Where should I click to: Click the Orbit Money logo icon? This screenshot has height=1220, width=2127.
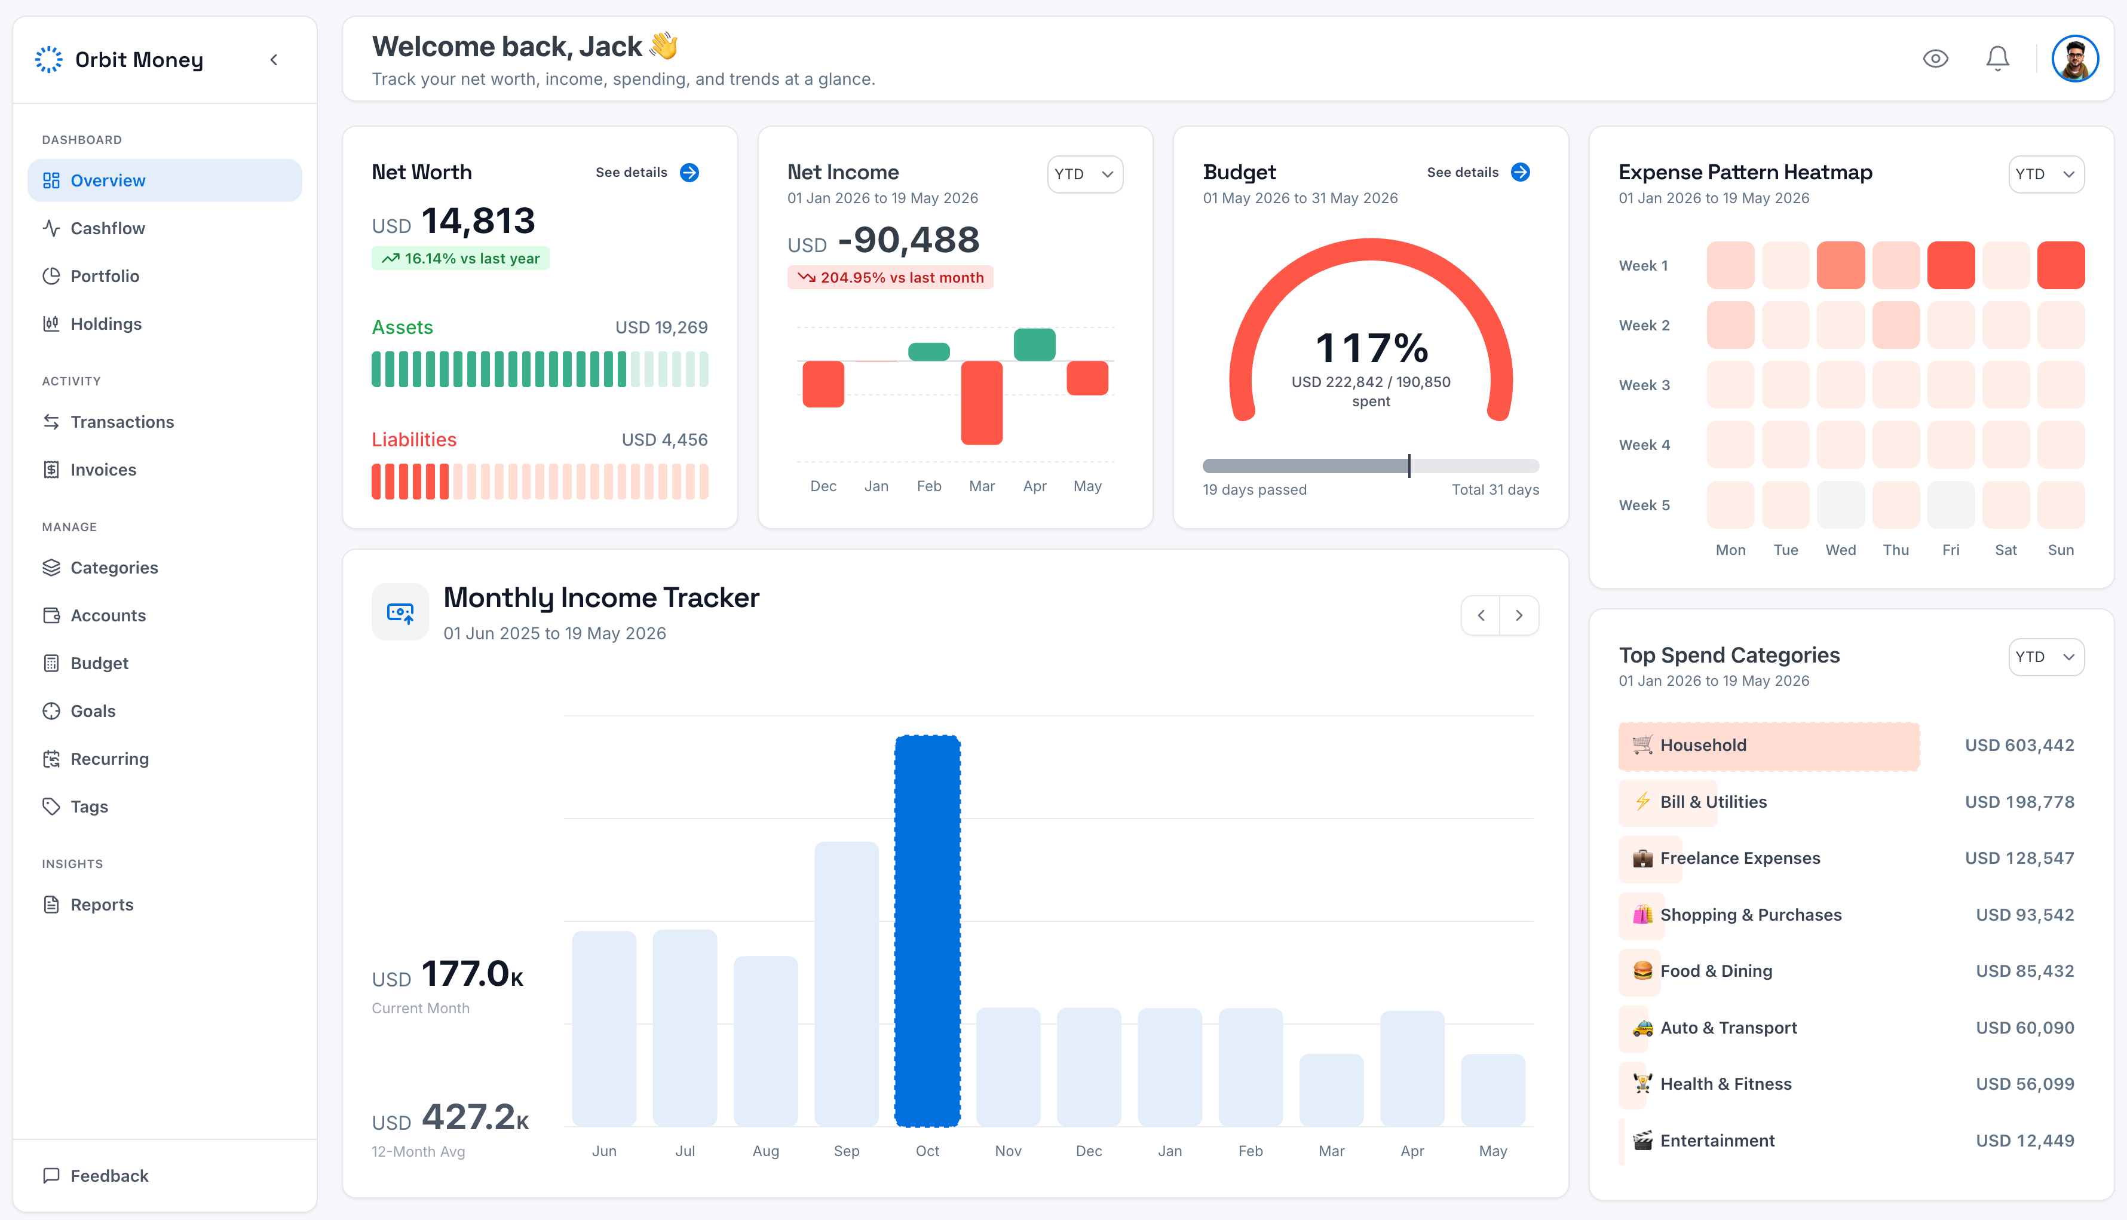tap(48, 60)
